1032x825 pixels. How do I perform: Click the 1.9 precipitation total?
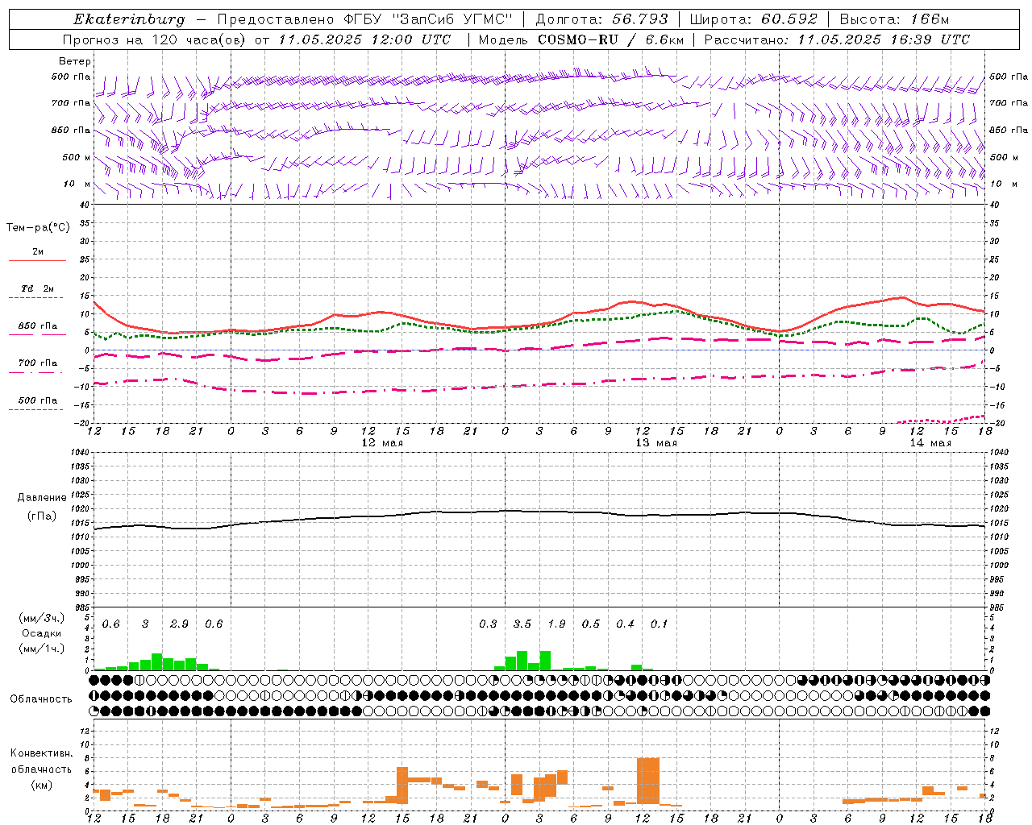pyautogui.click(x=556, y=624)
